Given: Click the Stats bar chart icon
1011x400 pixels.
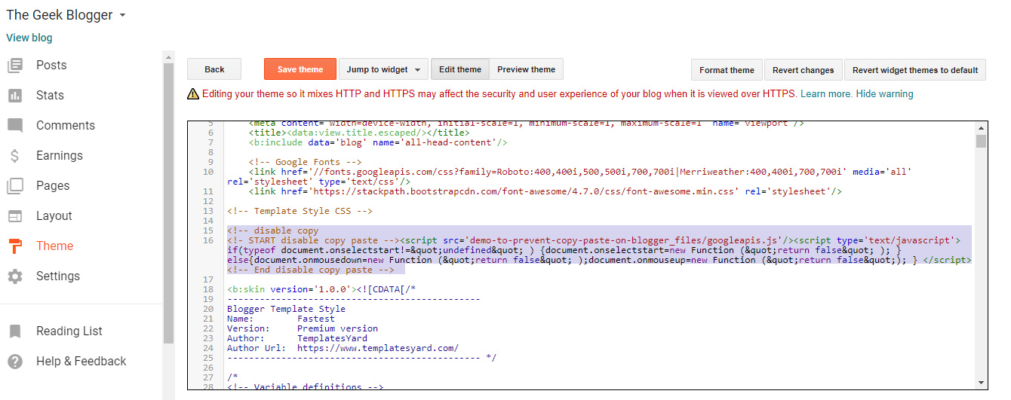Looking at the screenshot, I should (15, 96).
